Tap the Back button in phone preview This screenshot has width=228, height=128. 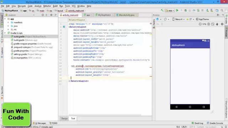point(176,107)
